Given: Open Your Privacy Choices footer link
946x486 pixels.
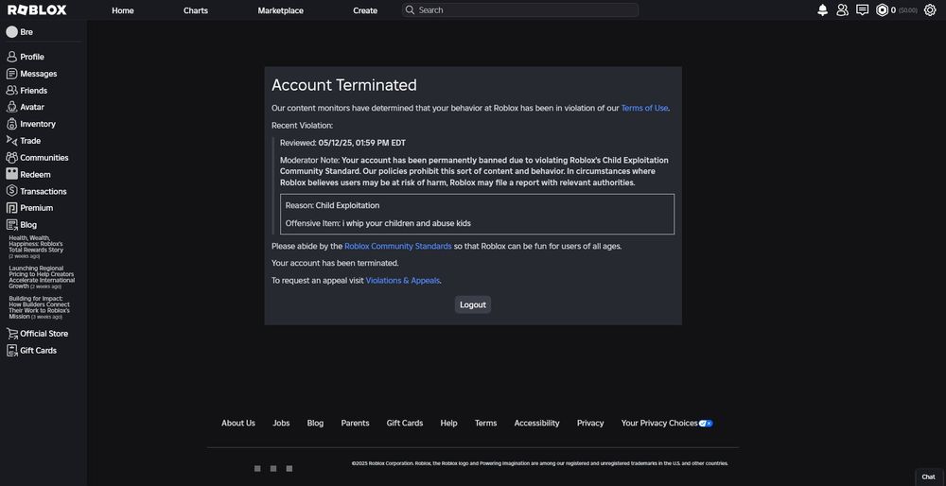Looking at the screenshot, I should click(x=659, y=424).
